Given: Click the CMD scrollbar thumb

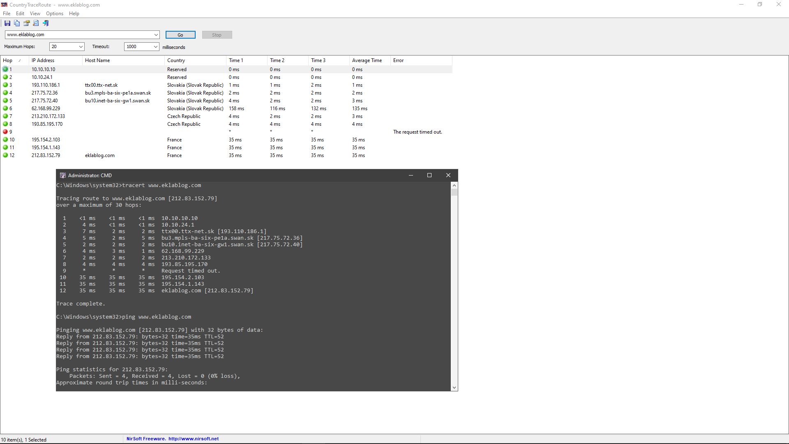Looking at the screenshot, I should [x=454, y=192].
